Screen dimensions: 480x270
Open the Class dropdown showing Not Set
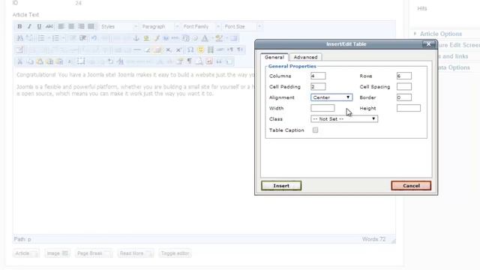click(x=344, y=118)
